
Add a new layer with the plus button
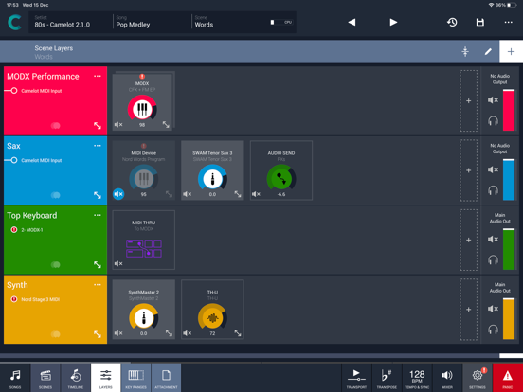point(511,52)
